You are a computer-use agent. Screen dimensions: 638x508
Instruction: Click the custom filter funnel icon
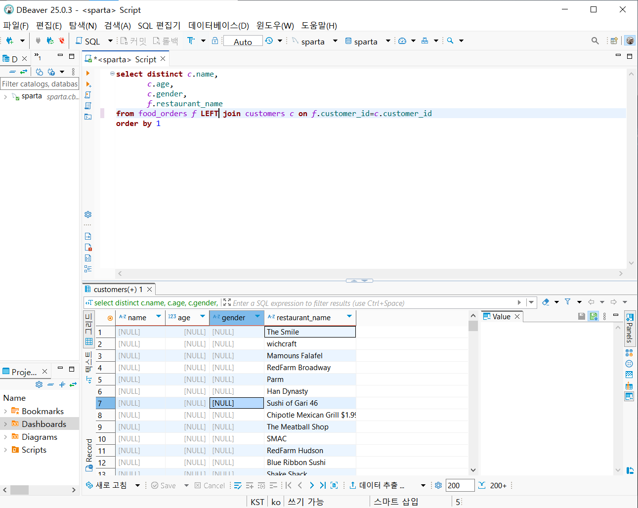[567, 302]
